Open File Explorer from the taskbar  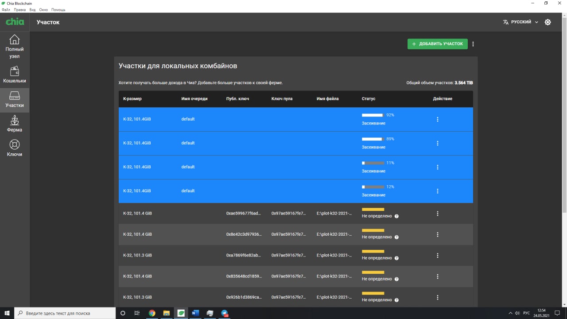pos(167,313)
